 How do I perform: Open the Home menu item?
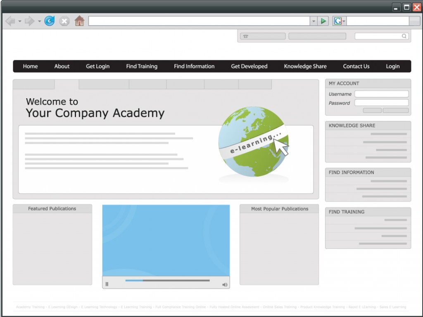[x=30, y=66]
